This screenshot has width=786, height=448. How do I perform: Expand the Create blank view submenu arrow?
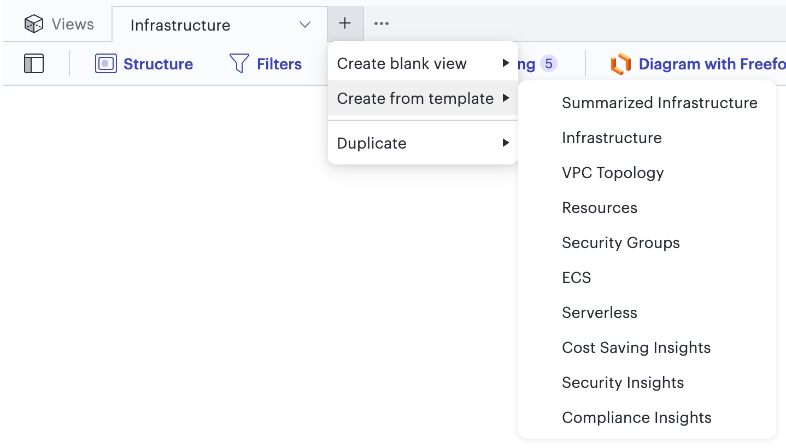click(506, 63)
